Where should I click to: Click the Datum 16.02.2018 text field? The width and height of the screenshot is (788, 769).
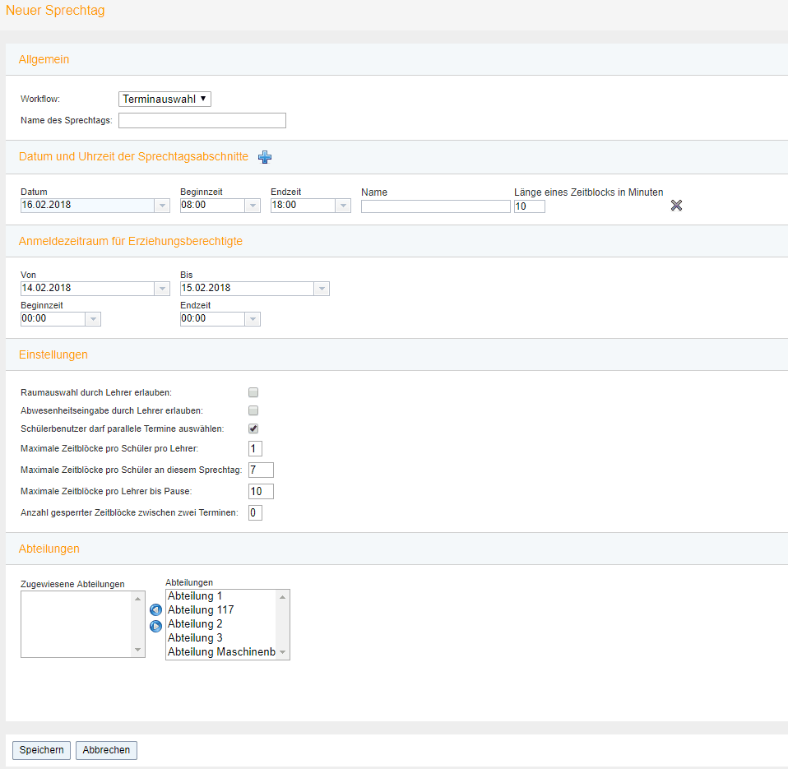click(x=87, y=206)
